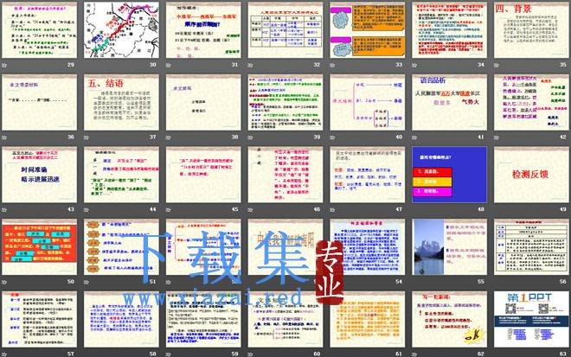Select the red-background slide 50
This screenshot has height=357, width=571.
(39, 246)
